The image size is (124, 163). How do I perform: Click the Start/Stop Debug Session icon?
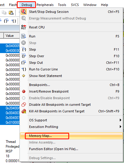pyautogui.click(x=24, y=12)
